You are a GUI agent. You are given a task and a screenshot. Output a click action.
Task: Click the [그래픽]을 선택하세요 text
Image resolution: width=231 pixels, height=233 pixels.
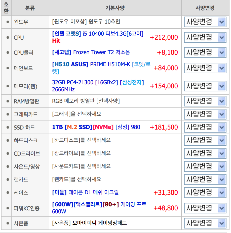[76, 114]
